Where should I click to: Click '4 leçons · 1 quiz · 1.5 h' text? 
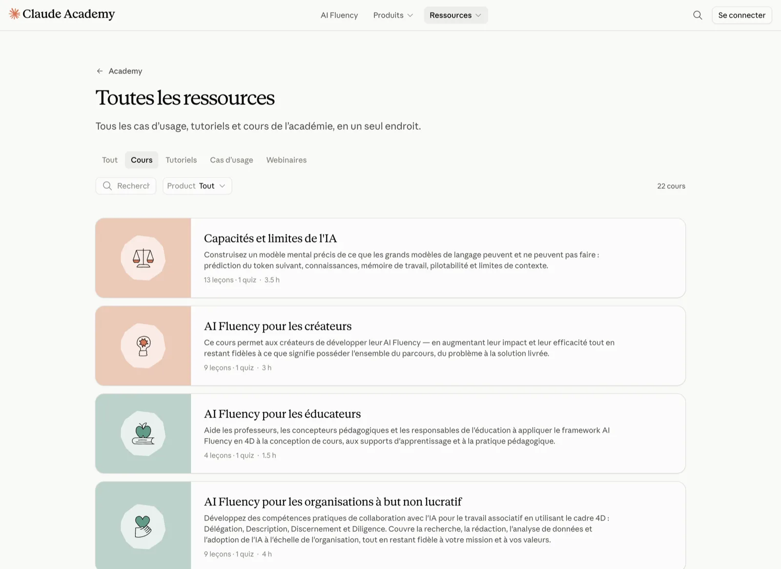pyautogui.click(x=240, y=456)
